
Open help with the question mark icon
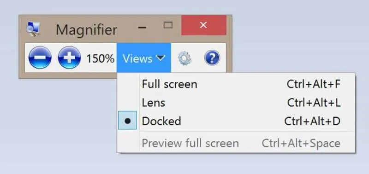click(212, 58)
